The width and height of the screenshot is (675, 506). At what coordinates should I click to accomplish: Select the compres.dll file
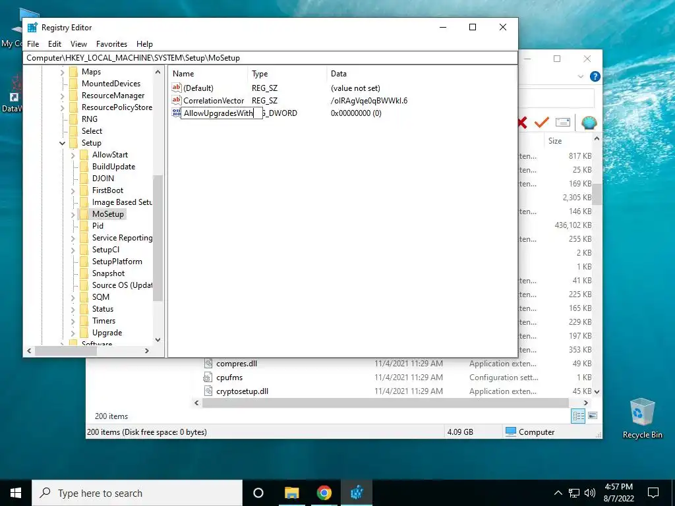[237, 364]
